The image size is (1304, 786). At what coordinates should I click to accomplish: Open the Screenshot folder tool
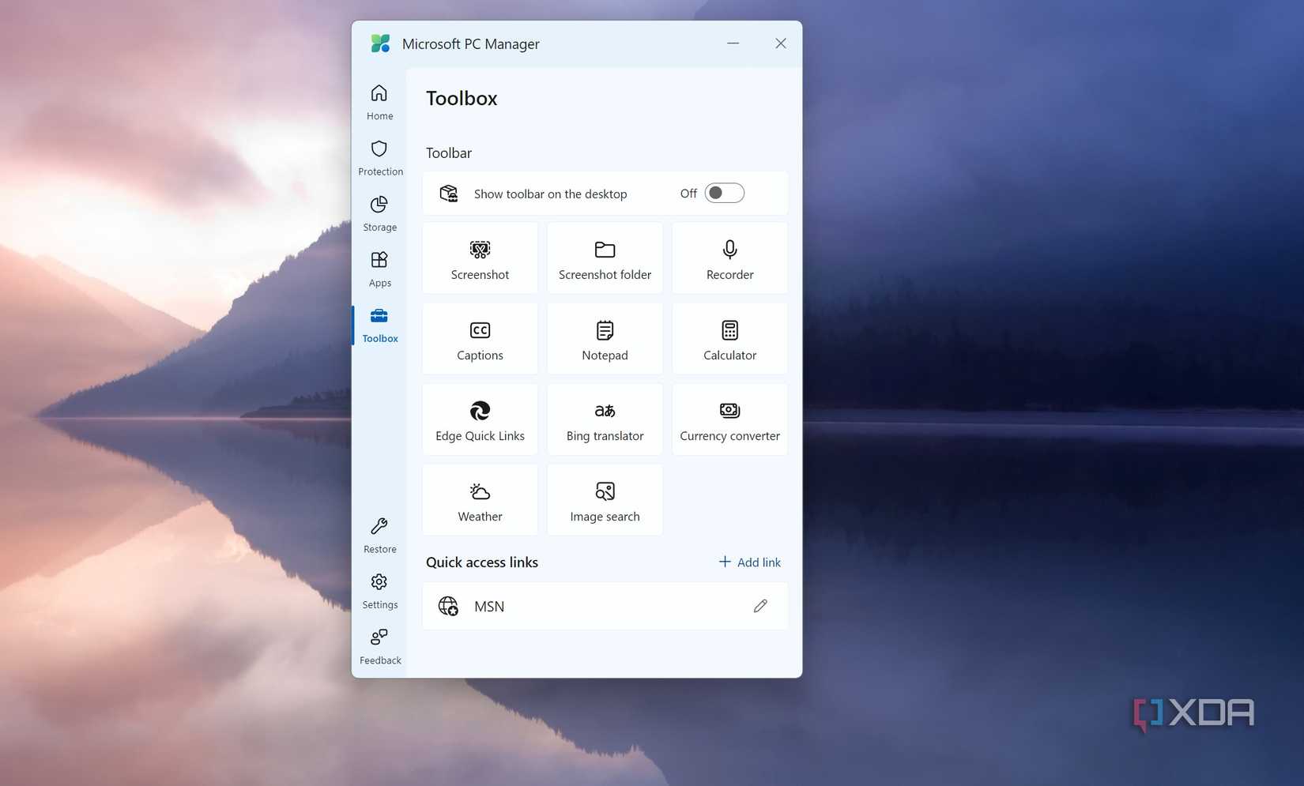tap(605, 258)
